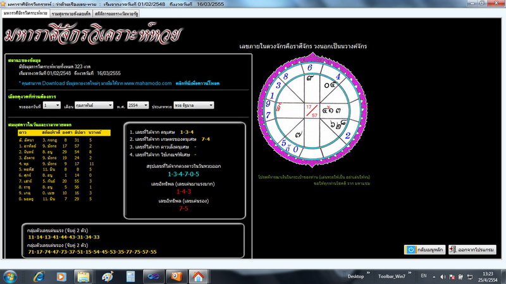Click the battery power plug tray icon

coord(461,277)
